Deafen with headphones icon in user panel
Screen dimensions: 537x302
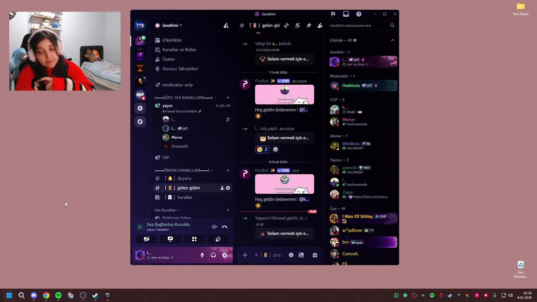(x=213, y=255)
